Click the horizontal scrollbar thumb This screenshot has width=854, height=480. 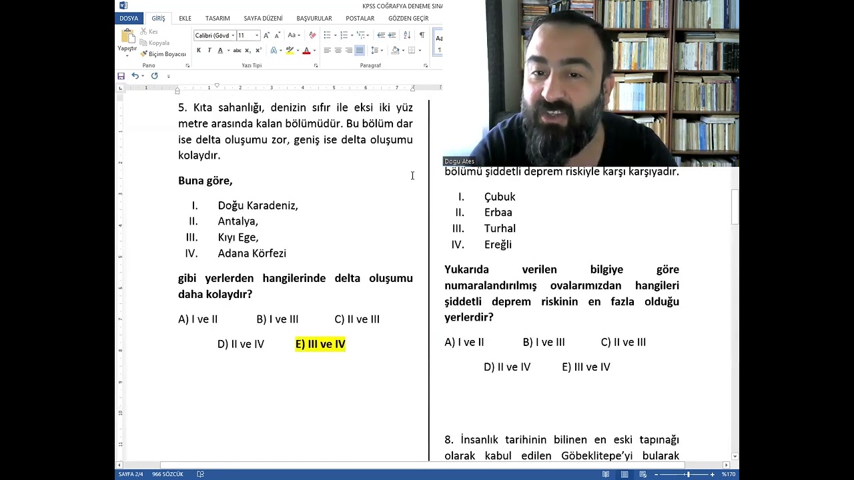(x=422, y=465)
